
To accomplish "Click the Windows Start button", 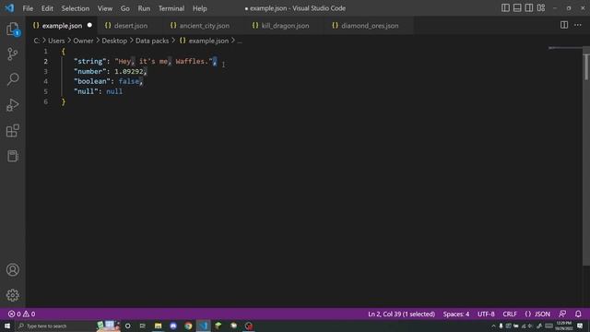I will pos(7,326).
